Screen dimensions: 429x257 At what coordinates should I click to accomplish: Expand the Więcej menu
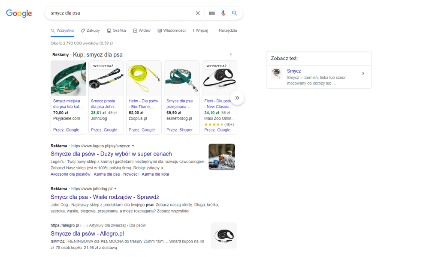coord(200,30)
